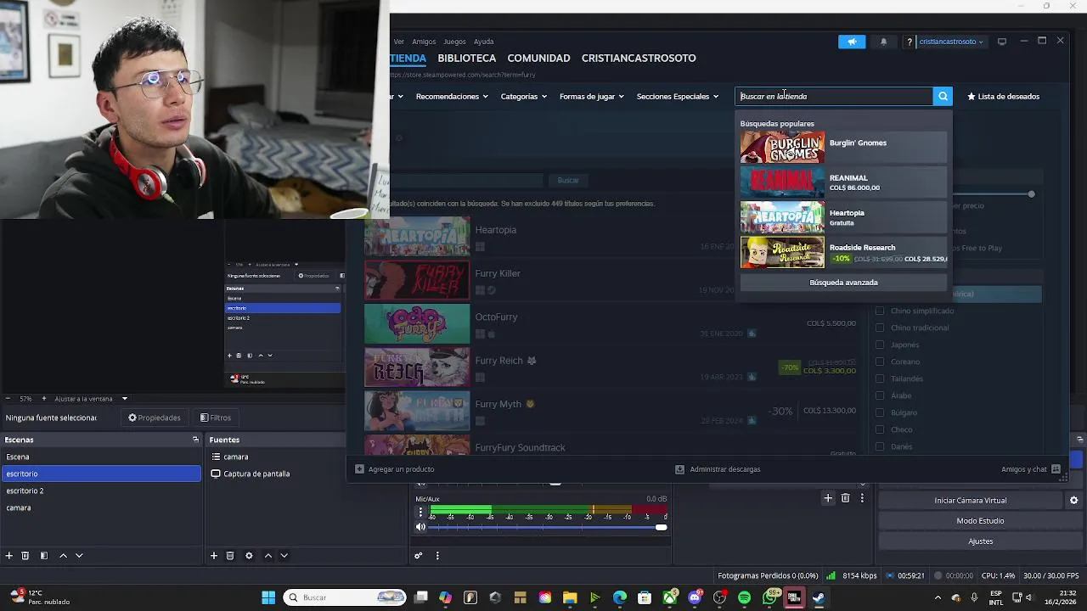
Task: Remove selected scene with trash icon
Action: tap(25, 556)
